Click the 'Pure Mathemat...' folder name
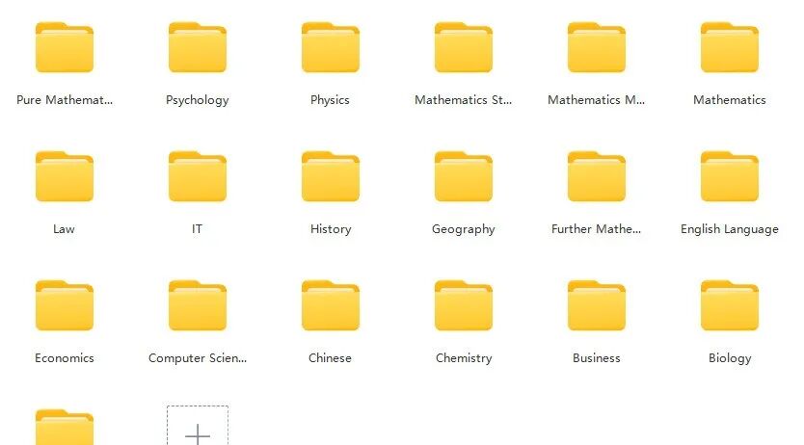804x445 pixels. pyautogui.click(x=65, y=100)
